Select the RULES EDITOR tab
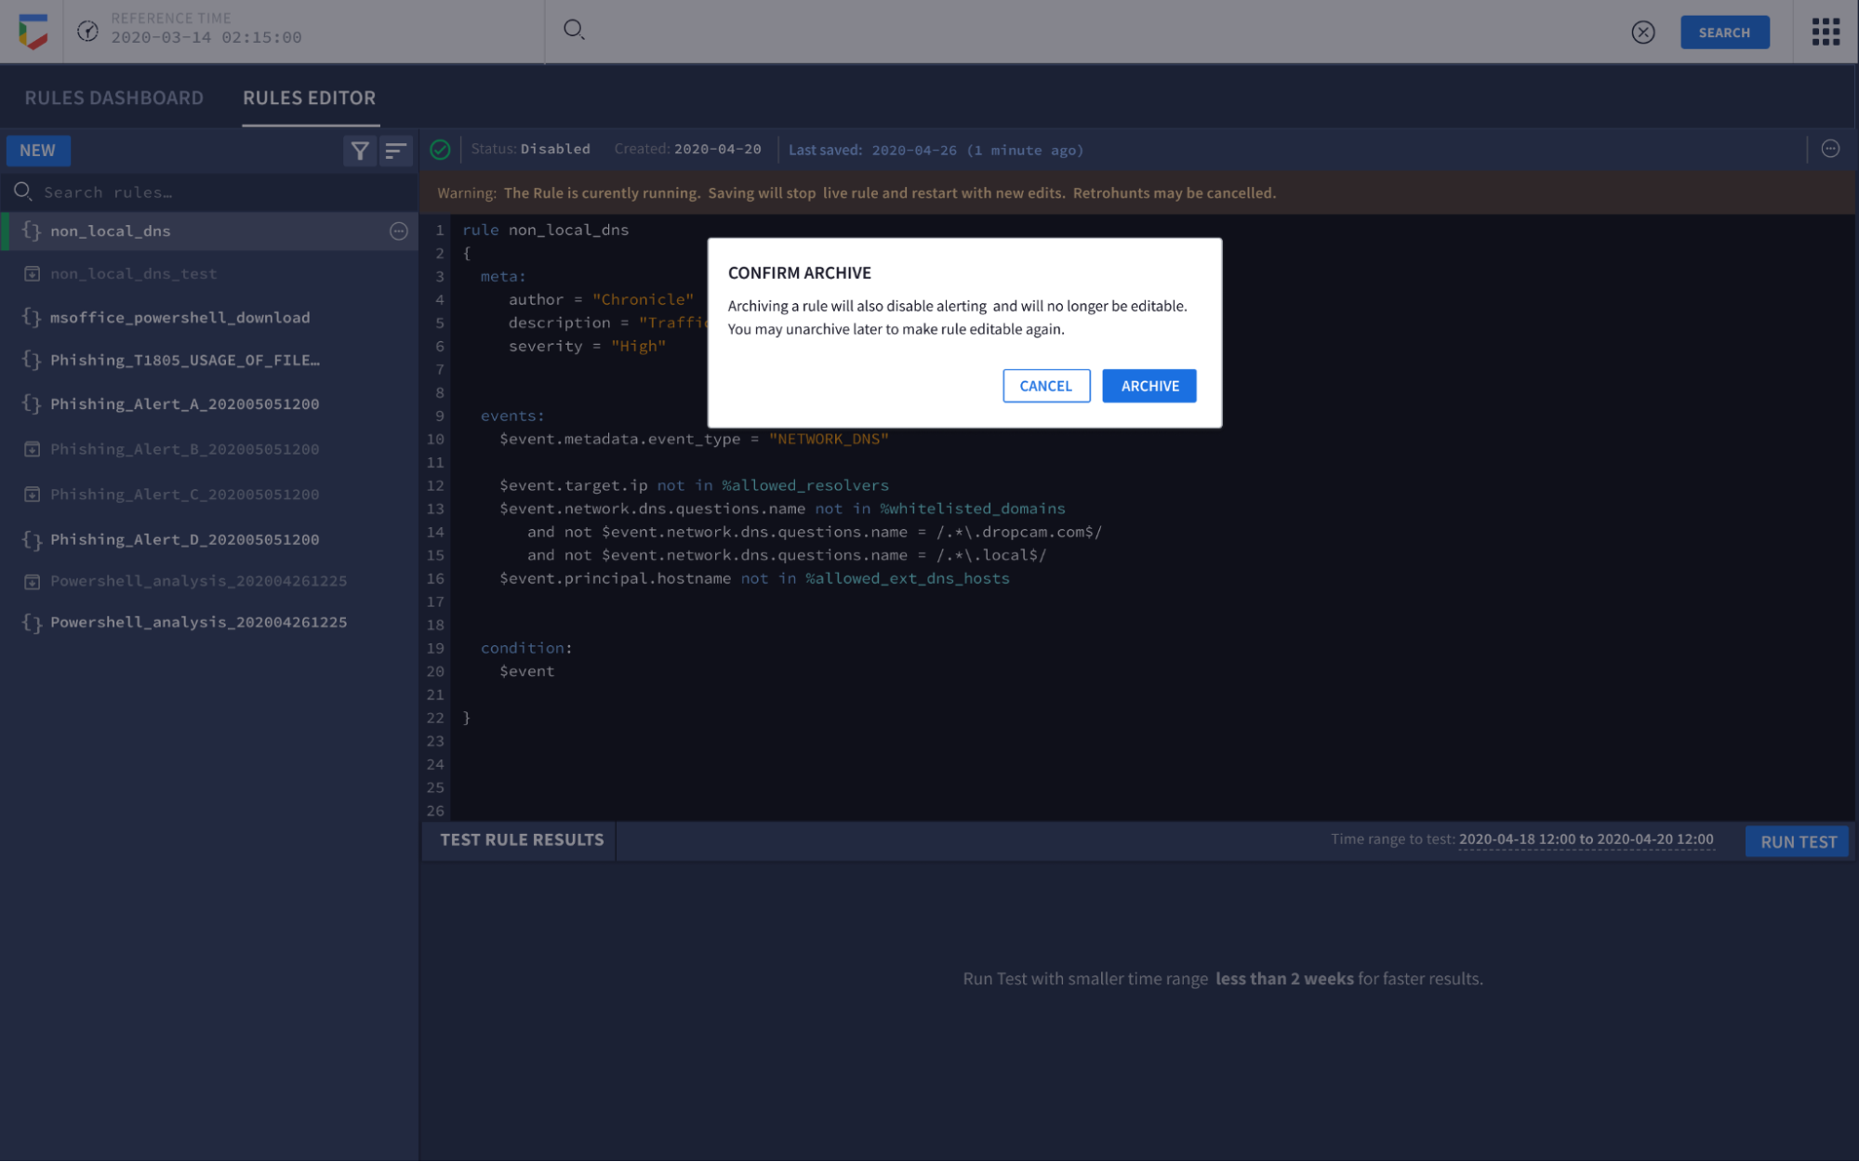 pos(310,97)
